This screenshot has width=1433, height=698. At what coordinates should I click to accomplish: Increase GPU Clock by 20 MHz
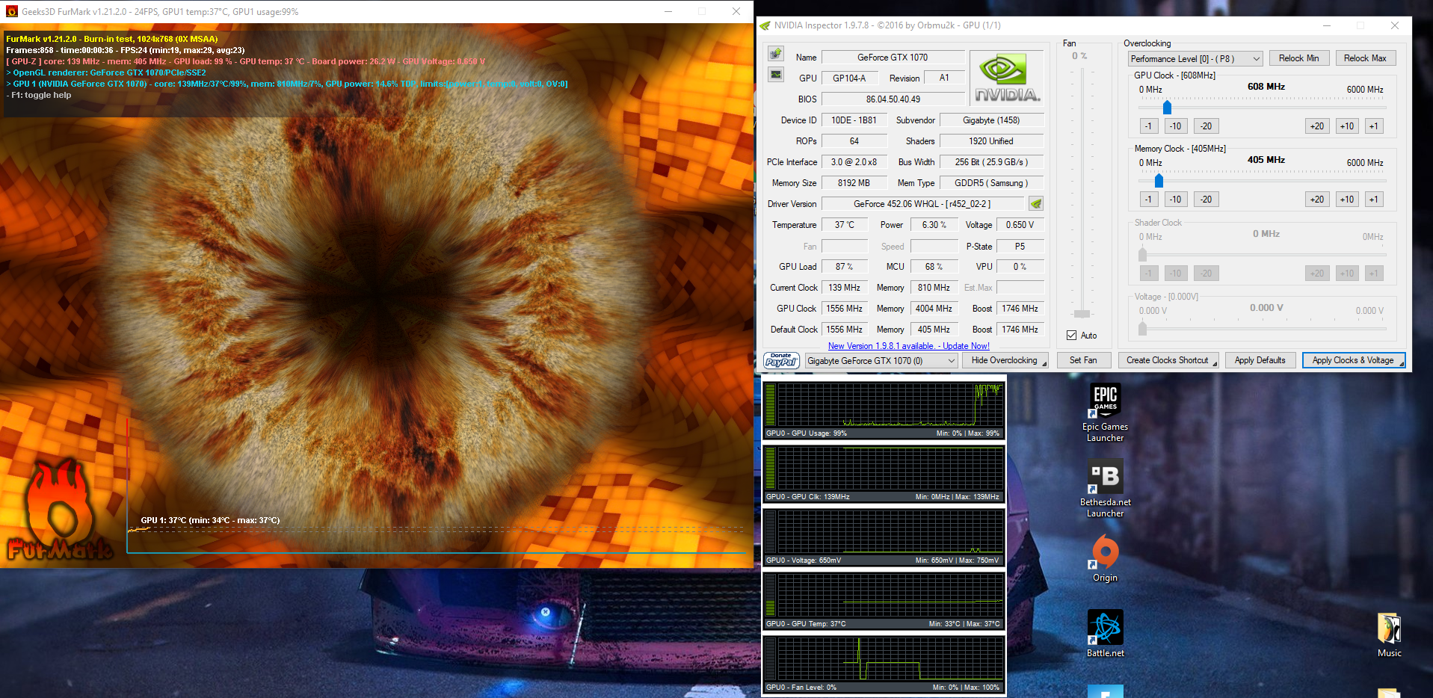point(1317,126)
